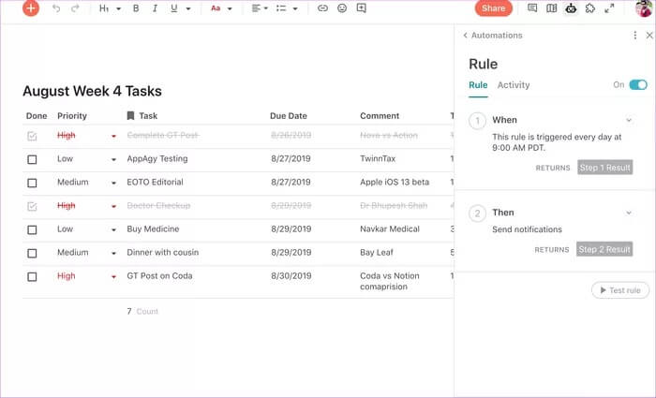Image resolution: width=656 pixels, height=398 pixels.
Task: Open priority dropdown for AppAgy Testing
Action: coord(113,159)
